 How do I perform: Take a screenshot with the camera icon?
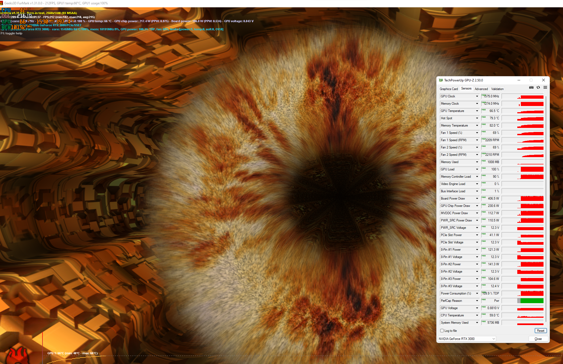[x=531, y=88]
